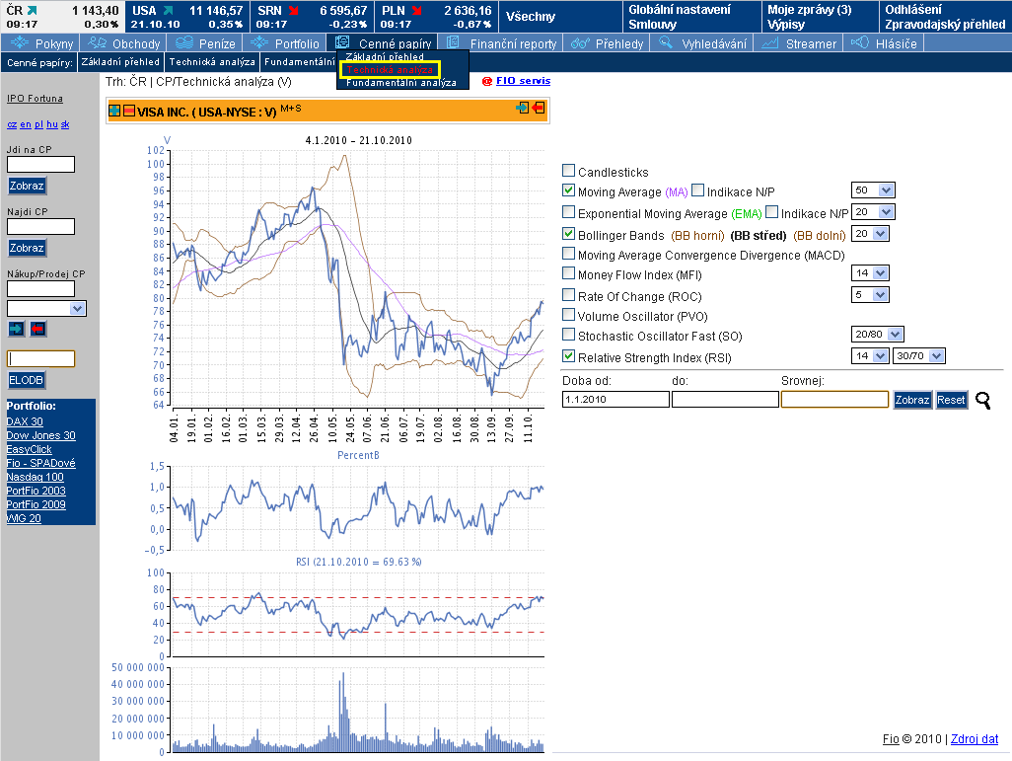
Task: Click the ELODB button
Action: 26,380
